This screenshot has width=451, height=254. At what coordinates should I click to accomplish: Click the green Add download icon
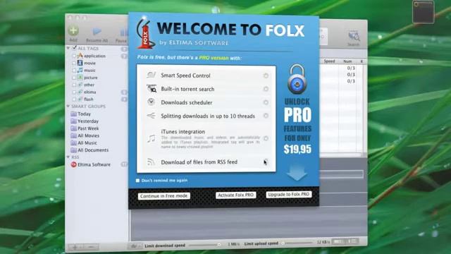tap(73, 30)
